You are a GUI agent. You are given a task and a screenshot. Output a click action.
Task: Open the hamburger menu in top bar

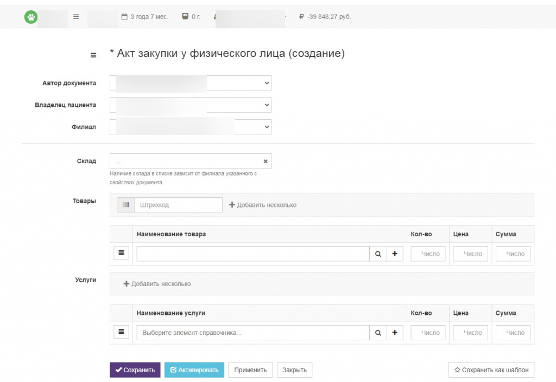(x=76, y=17)
